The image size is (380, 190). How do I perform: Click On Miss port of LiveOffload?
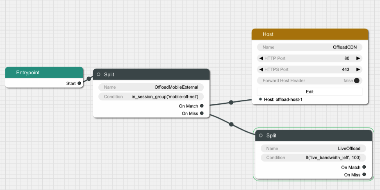click(364, 175)
